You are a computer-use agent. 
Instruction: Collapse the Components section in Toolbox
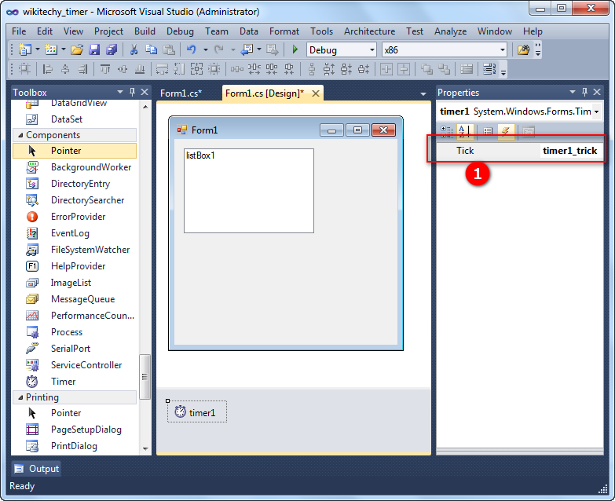[20, 135]
